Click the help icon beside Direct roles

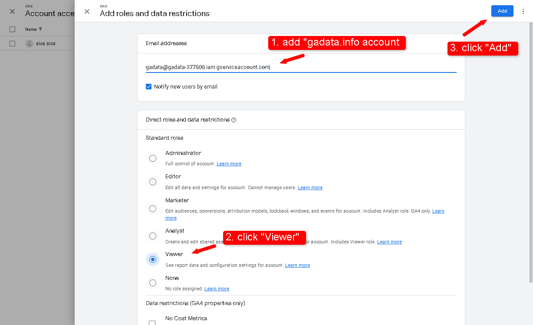pos(234,120)
